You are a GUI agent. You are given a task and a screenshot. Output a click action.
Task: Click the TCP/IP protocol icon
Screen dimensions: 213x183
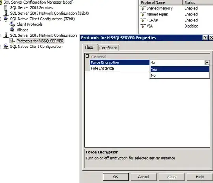143,20
